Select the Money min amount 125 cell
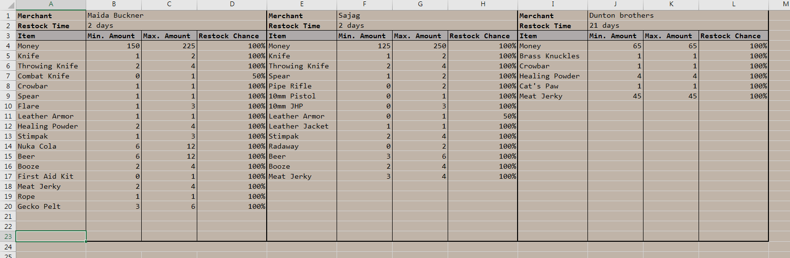 pyautogui.click(x=364, y=46)
